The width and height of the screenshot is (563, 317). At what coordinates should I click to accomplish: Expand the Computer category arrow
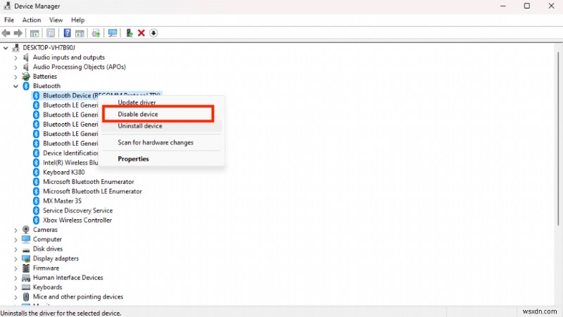click(15, 240)
